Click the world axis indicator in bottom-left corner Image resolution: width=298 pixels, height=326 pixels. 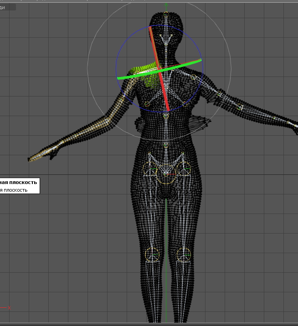(6, 308)
